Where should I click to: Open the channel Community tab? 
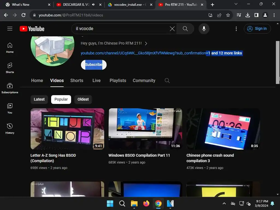point(144,81)
